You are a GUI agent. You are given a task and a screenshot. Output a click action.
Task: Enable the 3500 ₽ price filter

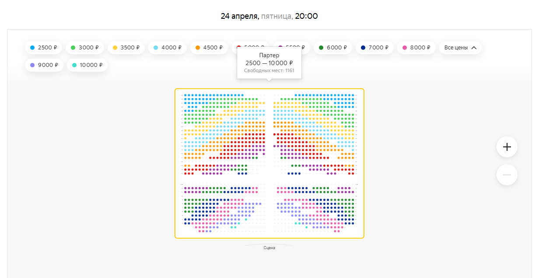[126, 48]
